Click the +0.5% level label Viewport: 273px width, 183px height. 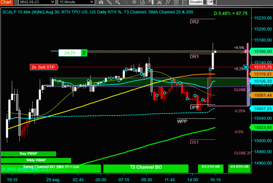point(239,48)
